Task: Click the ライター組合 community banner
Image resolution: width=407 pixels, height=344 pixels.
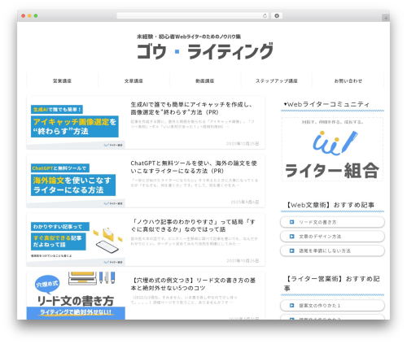Action: tap(332, 149)
